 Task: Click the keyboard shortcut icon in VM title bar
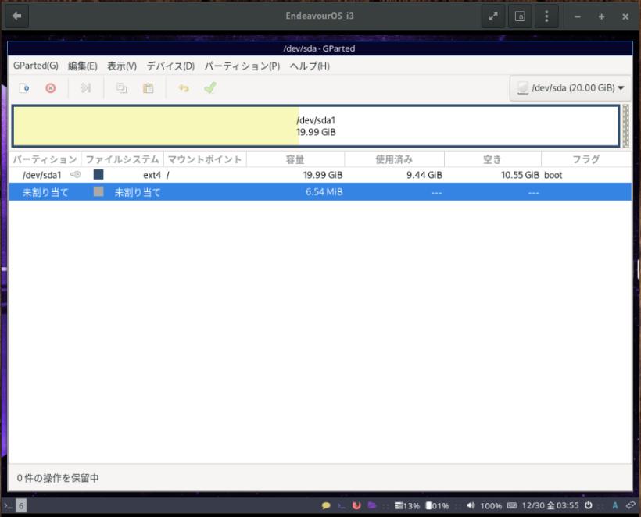[520, 16]
